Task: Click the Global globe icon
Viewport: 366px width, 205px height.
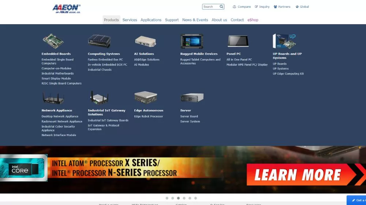Action: point(297,7)
